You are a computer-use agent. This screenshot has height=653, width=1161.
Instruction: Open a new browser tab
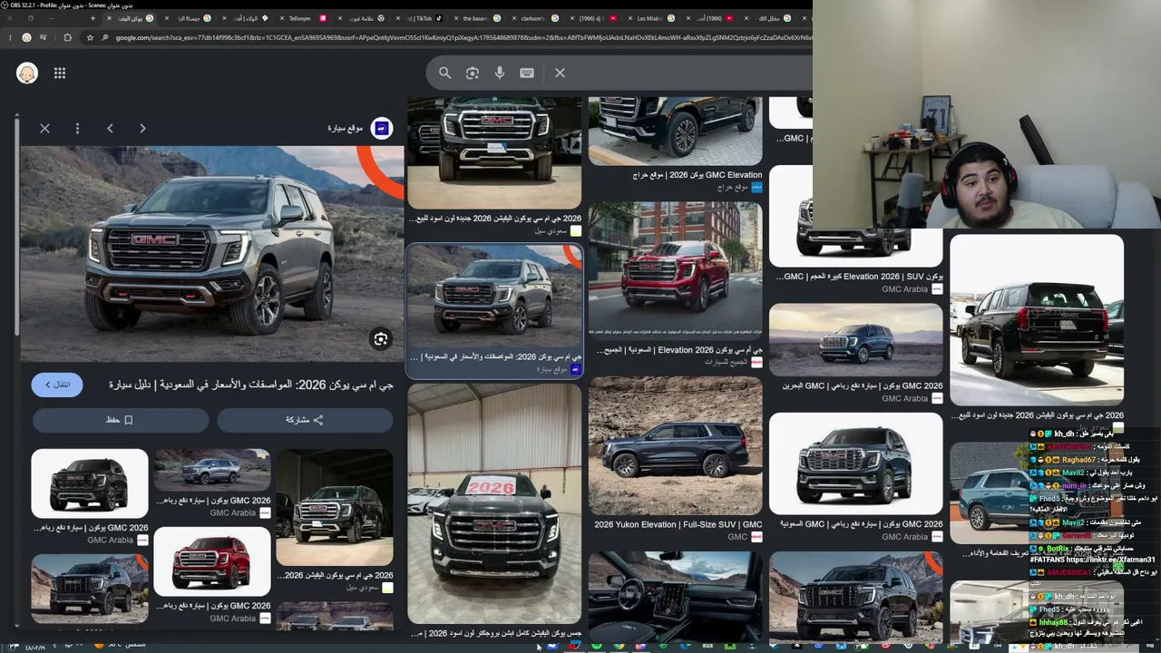click(x=93, y=18)
